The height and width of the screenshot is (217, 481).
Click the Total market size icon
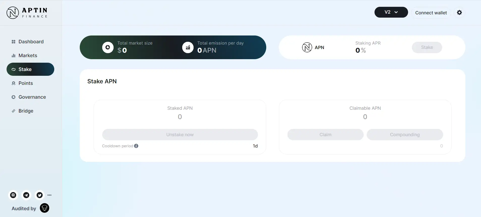tap(108, 47)
